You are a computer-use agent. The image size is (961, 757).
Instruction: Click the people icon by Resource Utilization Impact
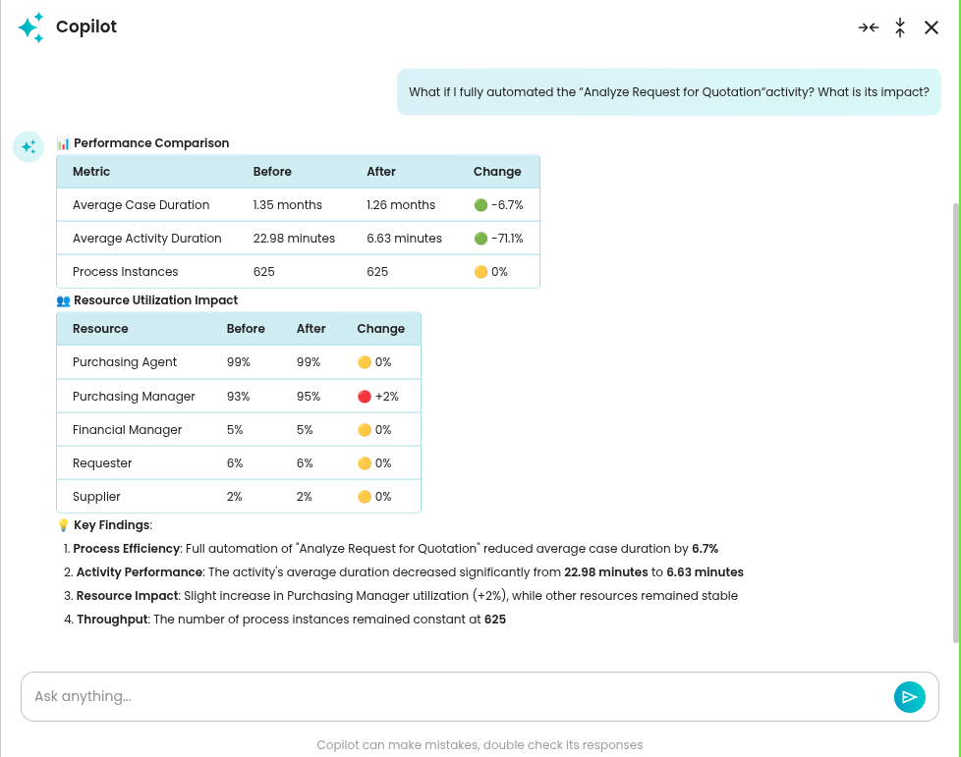[64, 300]
